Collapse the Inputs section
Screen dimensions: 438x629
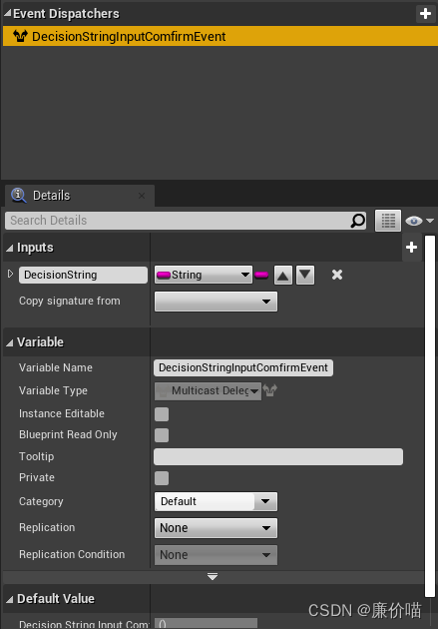tap(10, 249)
